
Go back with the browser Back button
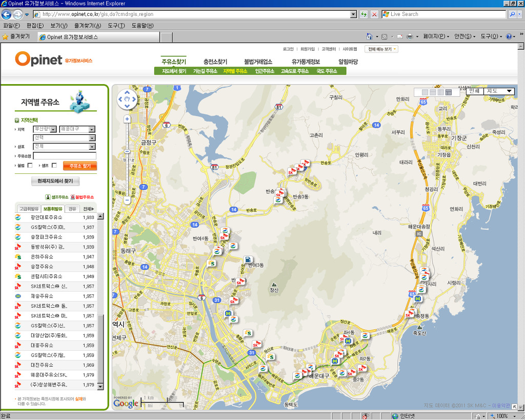(6, 14)
